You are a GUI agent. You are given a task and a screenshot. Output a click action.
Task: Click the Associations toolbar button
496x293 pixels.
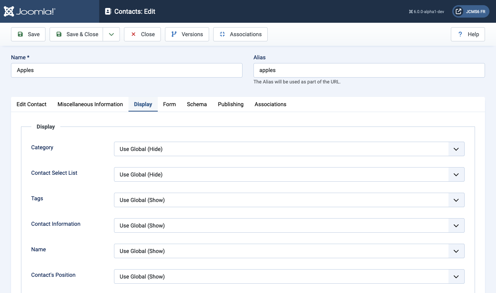240,34
